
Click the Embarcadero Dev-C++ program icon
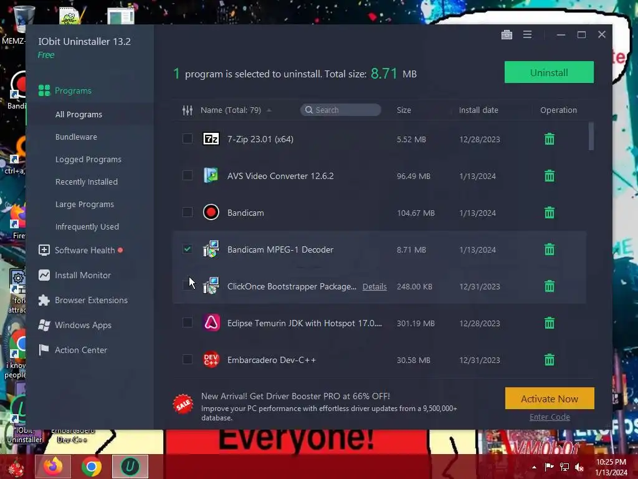click(x=211, y=360)
